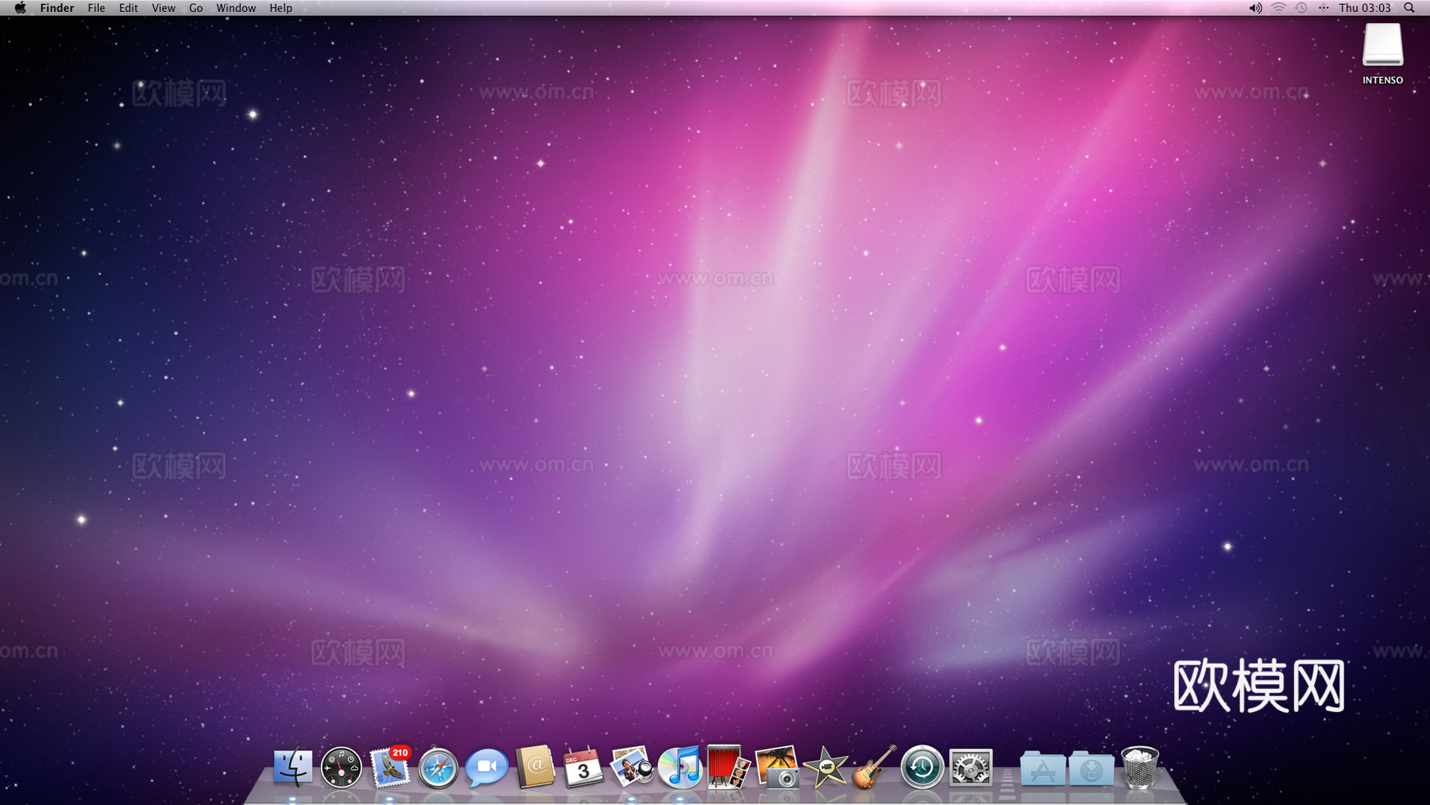1430x805 pixels.
Task: Click the Thu 03:03 clock
Action: 1365,8
